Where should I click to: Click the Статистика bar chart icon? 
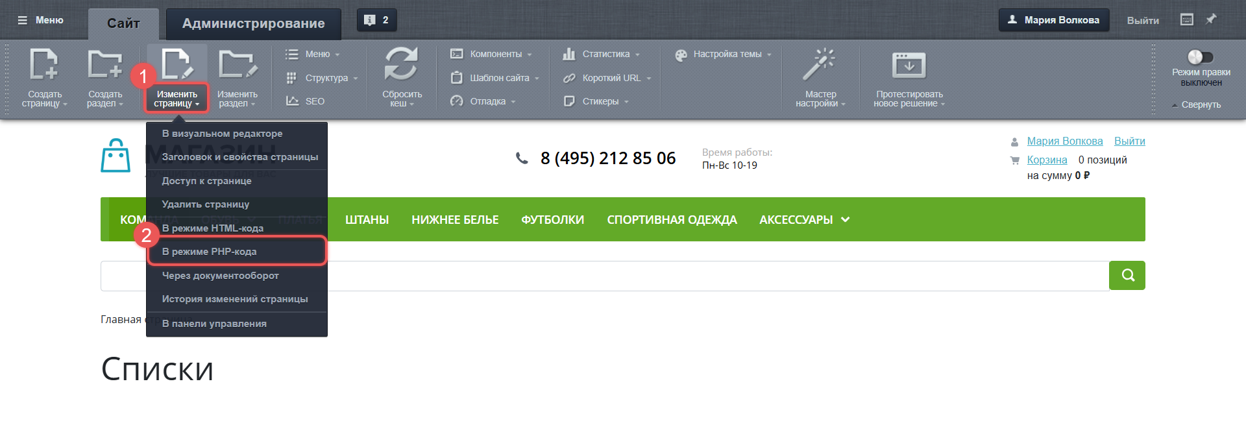pos(569,54)
